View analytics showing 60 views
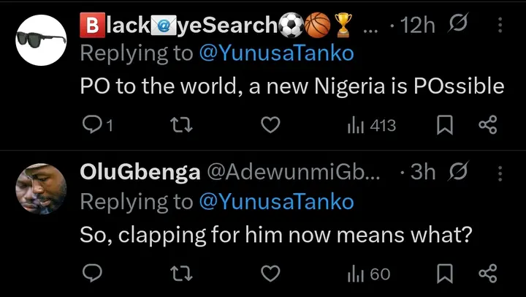 (x=369, y=274)
